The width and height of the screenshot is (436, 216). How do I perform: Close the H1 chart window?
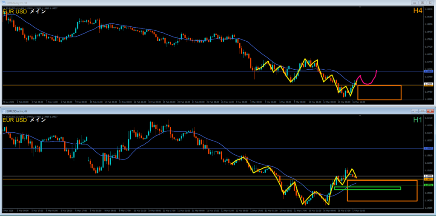[x=430, y=111]
